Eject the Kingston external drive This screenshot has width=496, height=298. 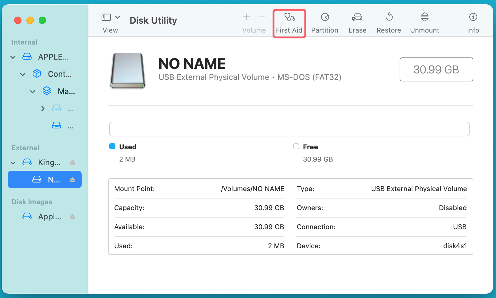click(73, 162)
